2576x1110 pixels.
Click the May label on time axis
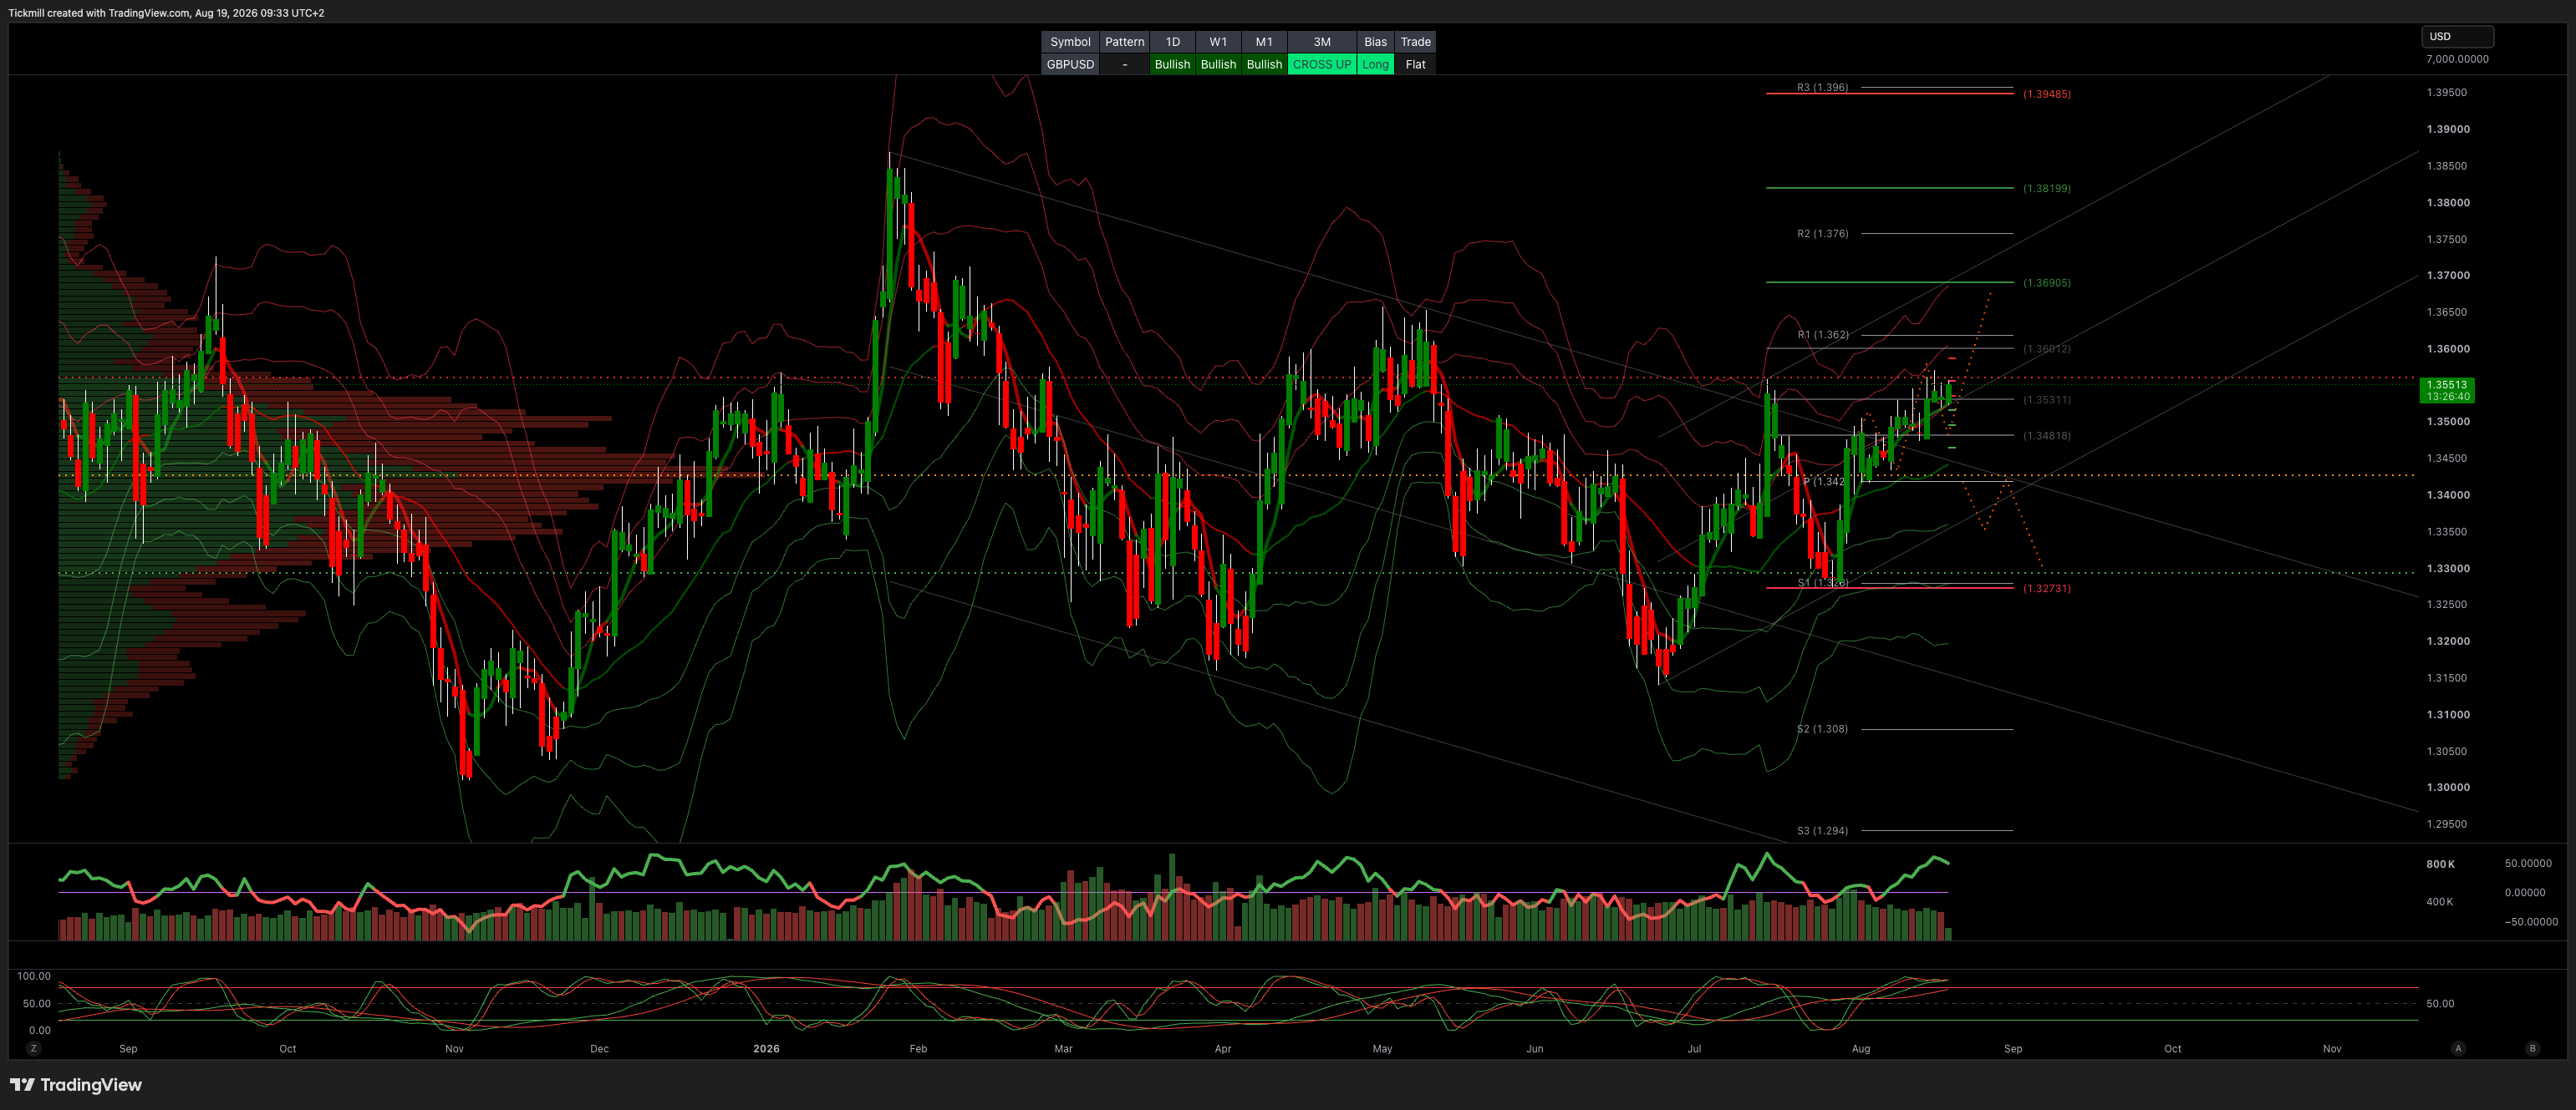pyautogui.click(x=1382, y=1049)
